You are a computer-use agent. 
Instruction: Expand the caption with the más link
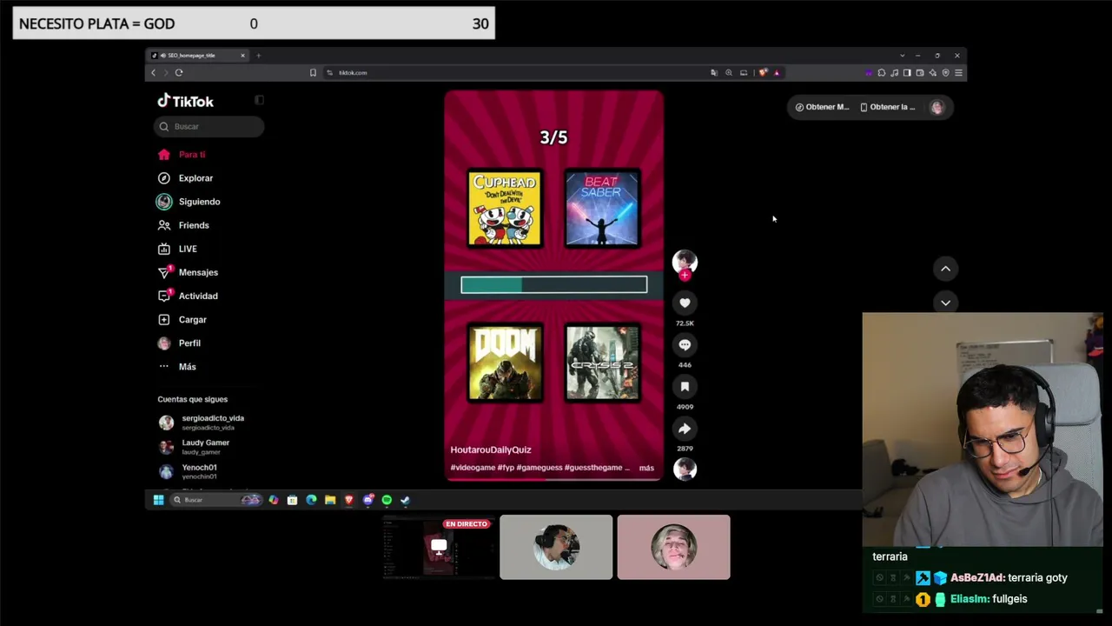646,468
